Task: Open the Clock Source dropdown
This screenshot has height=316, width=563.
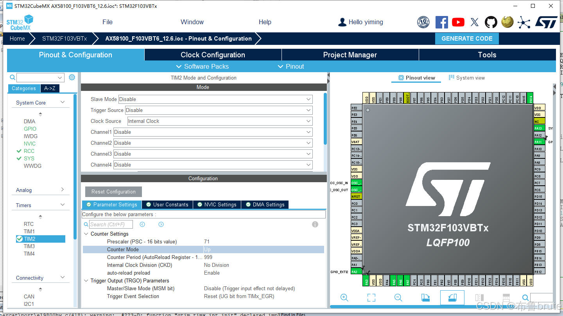Action: (x=220, y=121)
